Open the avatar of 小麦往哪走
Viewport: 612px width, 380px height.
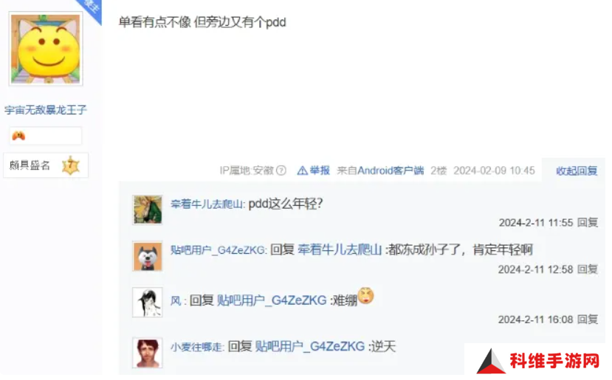[147, 353]
